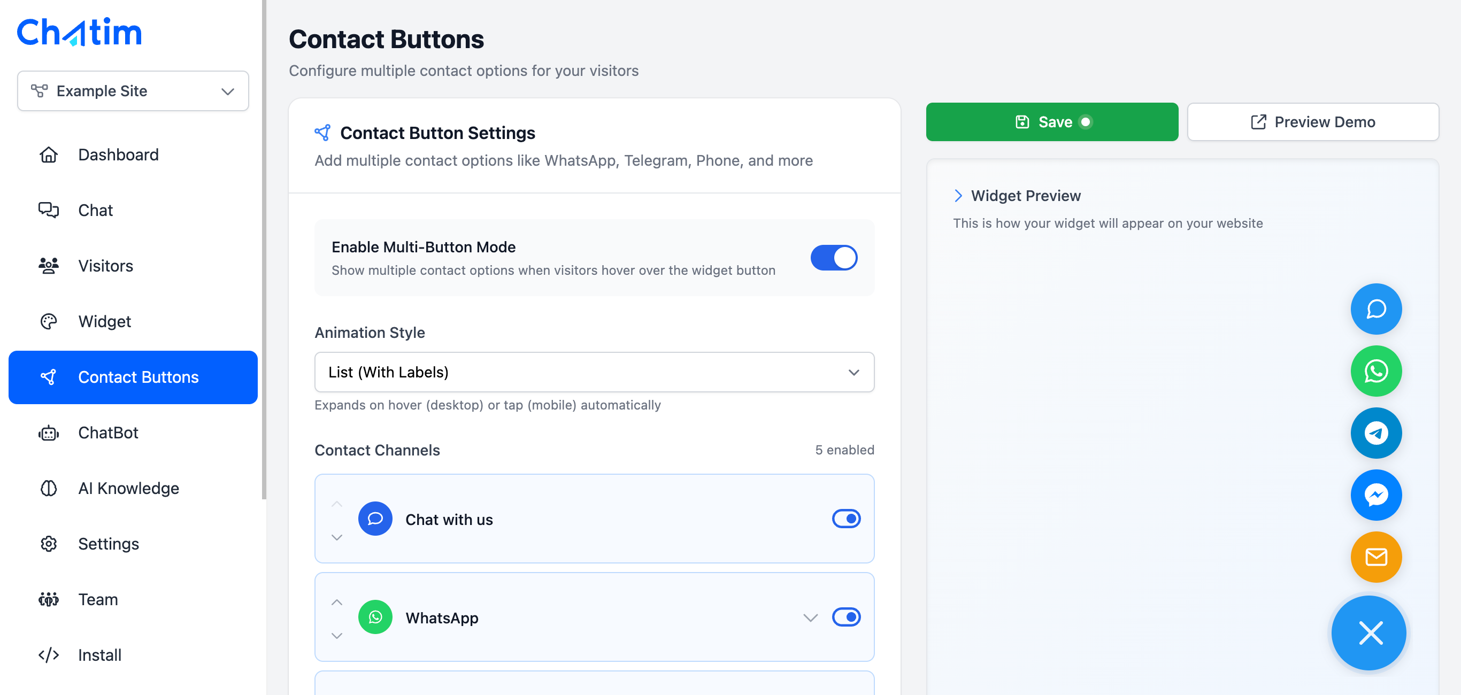
Task: Click the green Save button
Action: [x=1051, y=122]
